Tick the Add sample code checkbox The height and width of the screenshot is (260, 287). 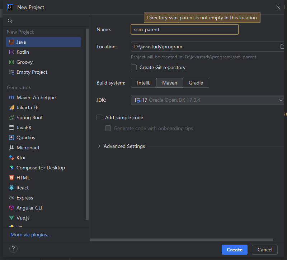(99, 117)
